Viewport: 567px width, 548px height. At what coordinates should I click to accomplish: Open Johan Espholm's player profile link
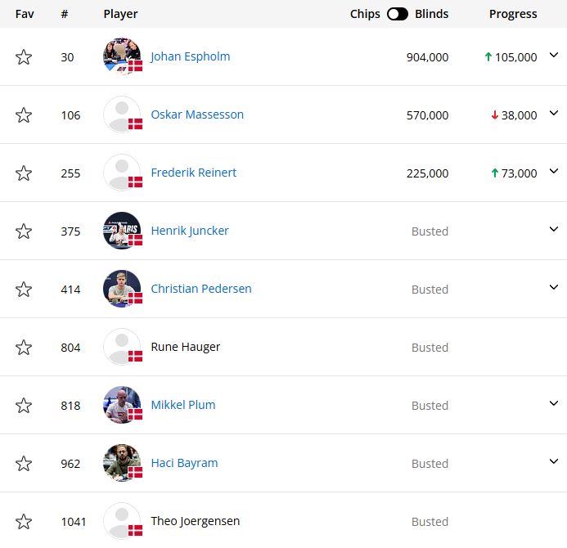(x=190, y=56)
